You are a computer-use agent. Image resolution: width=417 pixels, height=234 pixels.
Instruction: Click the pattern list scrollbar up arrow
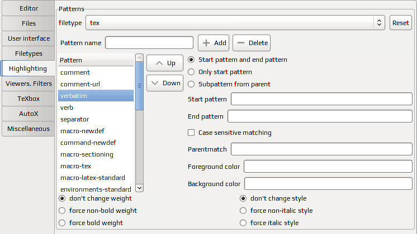139,58
